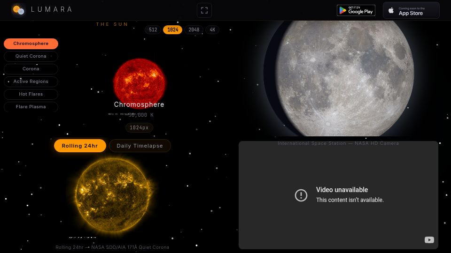Toggle fullscreen mode icon
This screenshot has height=253, width=451.
[204, 10]
